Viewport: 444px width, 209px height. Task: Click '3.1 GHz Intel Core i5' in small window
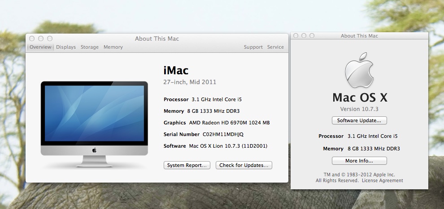pyautogui.click(x=373, y=136)
